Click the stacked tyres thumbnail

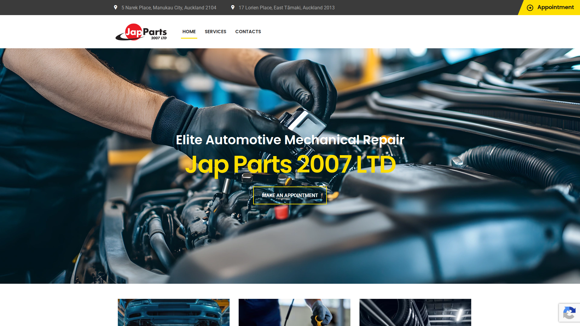(x=415, y=312)
